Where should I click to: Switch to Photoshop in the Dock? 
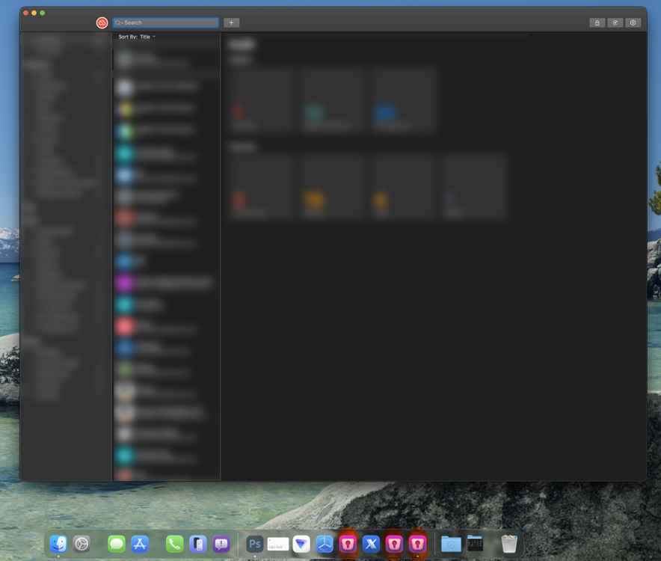coord(255,544)
